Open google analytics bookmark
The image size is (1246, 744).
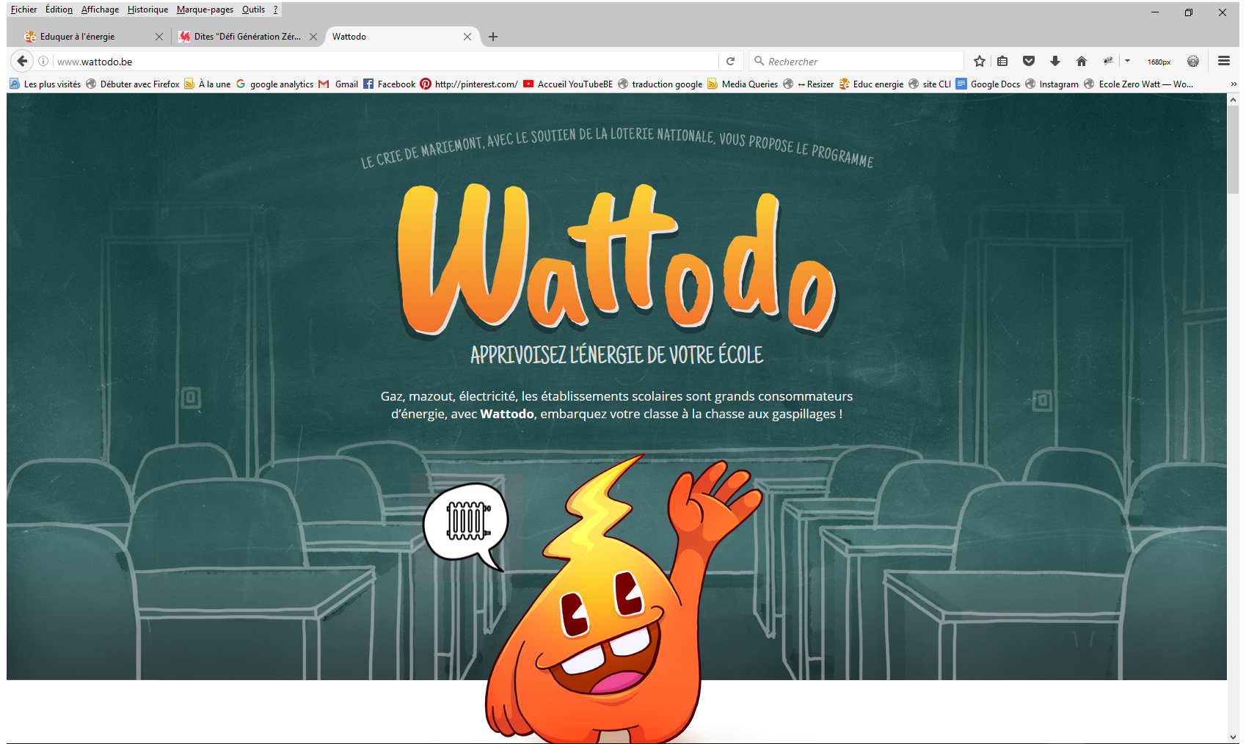(x=274, y=84)
